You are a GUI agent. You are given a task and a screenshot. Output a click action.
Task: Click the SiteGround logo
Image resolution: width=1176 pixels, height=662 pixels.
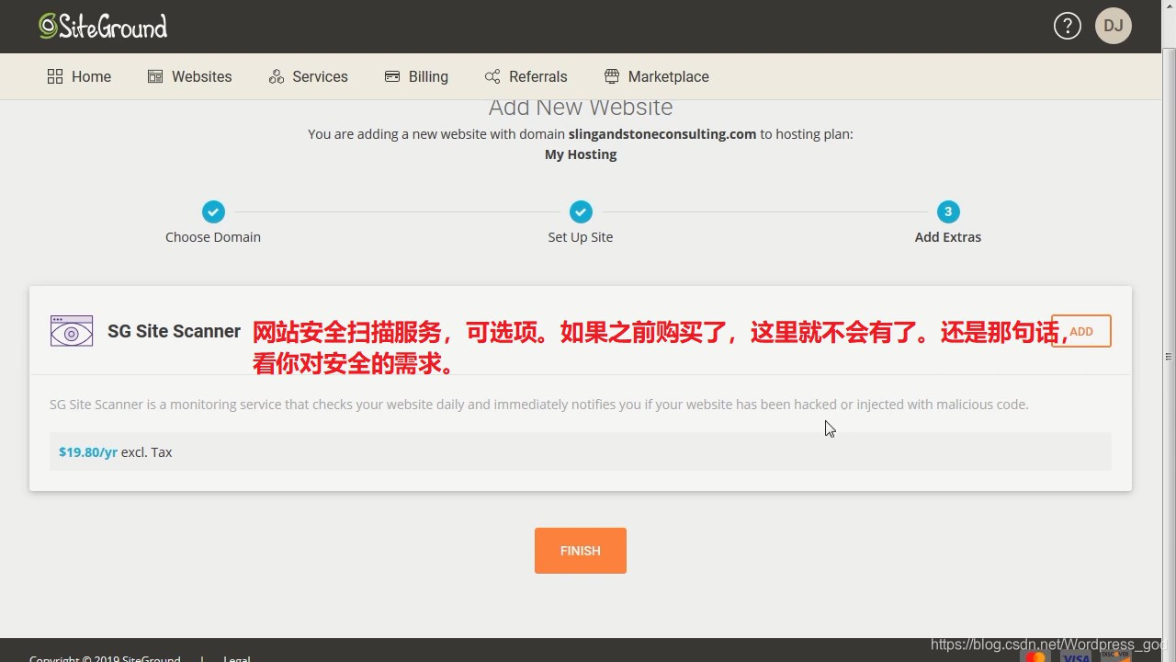103,26
